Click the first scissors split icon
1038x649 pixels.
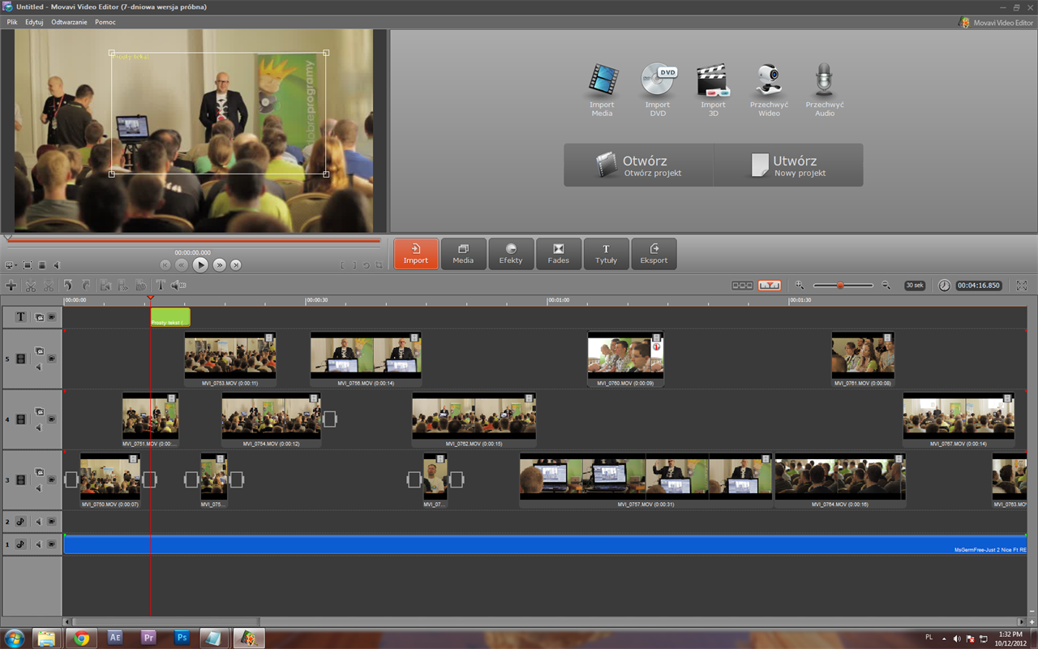click(31, 285)
